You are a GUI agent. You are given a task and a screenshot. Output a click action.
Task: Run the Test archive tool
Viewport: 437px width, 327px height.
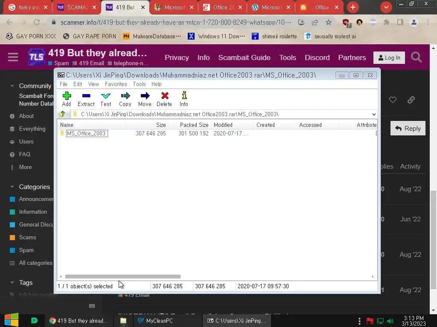click(106, 99)
